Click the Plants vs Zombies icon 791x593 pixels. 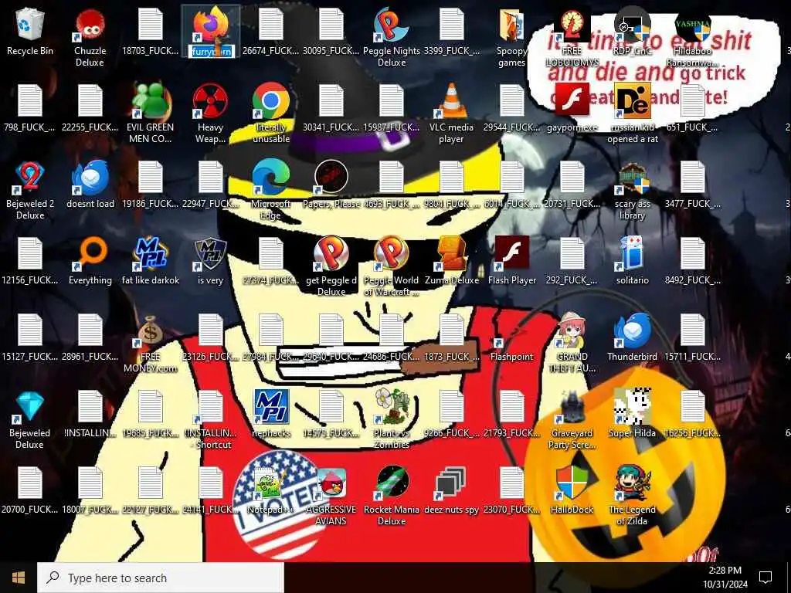[x=392, y=408]
